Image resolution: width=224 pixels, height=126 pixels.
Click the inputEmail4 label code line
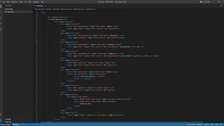click(93, 26)
